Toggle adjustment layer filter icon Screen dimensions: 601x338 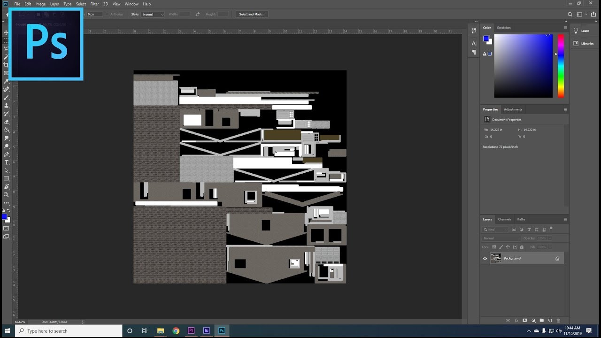click(x=522, y=230)
